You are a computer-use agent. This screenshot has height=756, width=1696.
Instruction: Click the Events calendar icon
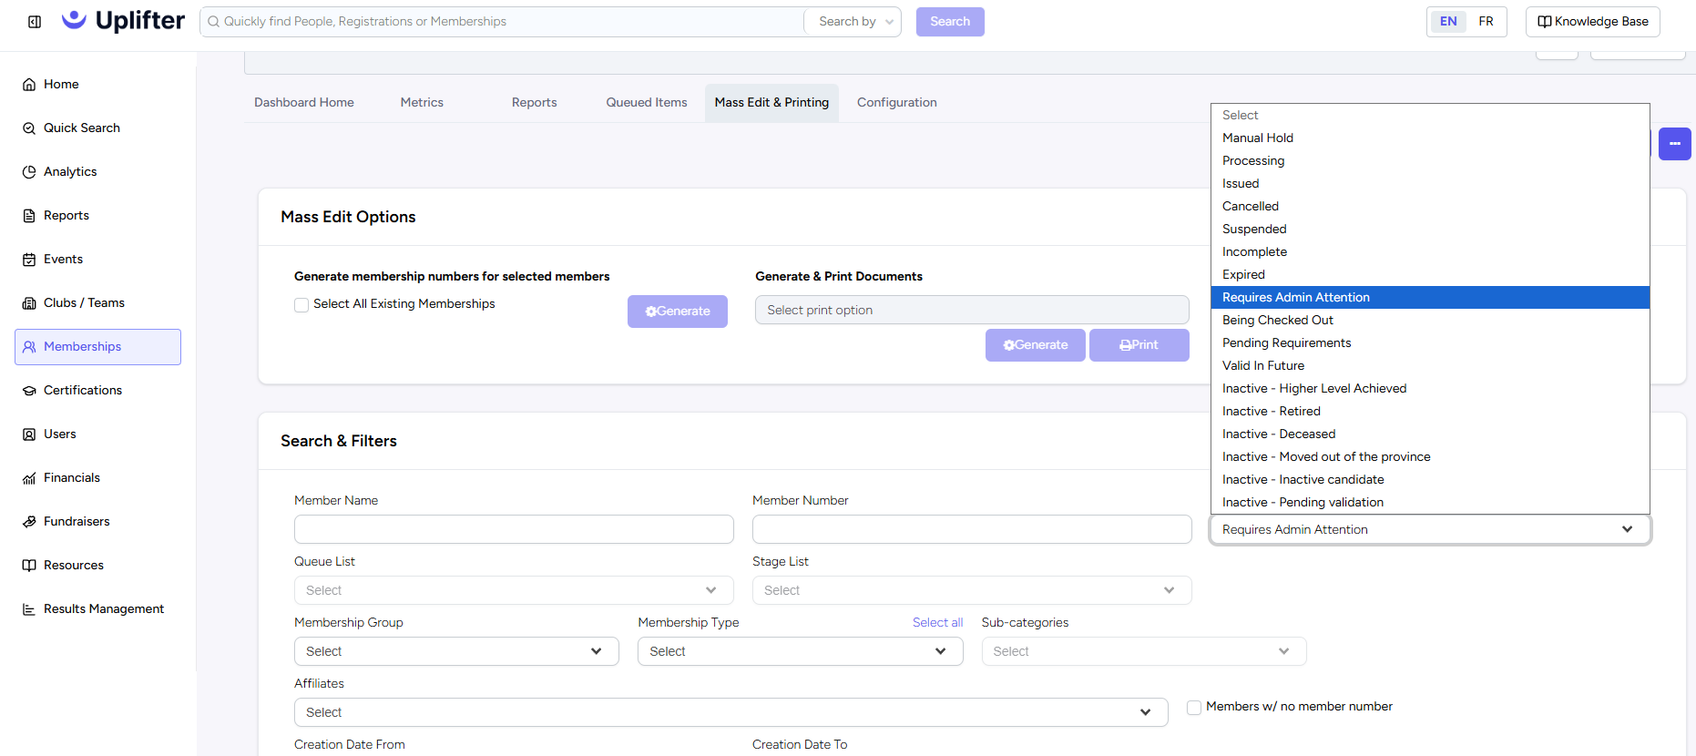(29, 260)
